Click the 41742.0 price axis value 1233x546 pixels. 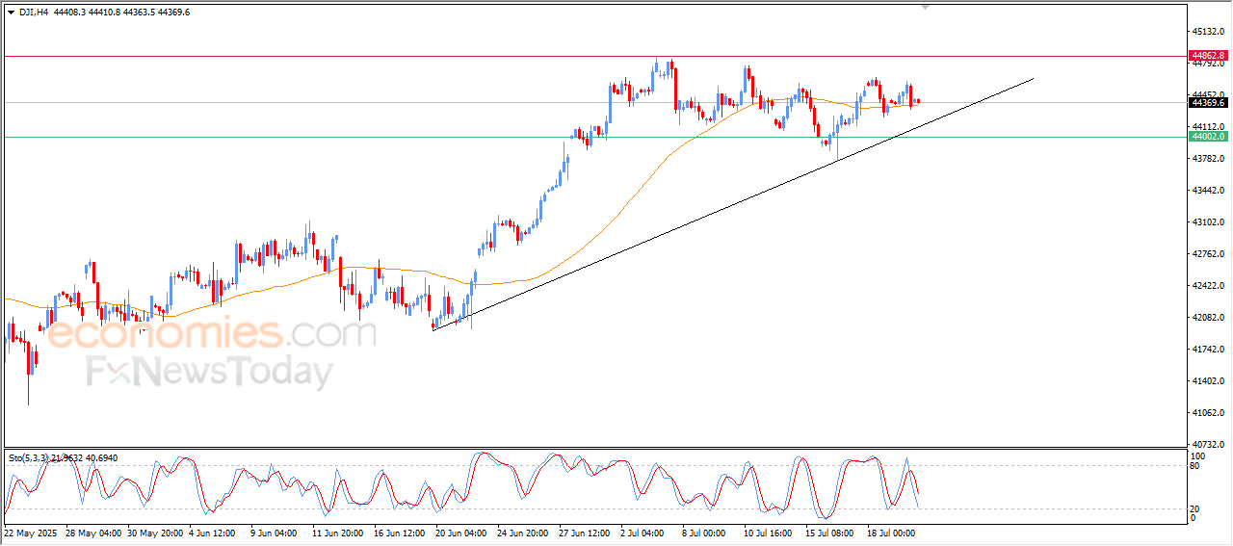[x=1209, y=349]
